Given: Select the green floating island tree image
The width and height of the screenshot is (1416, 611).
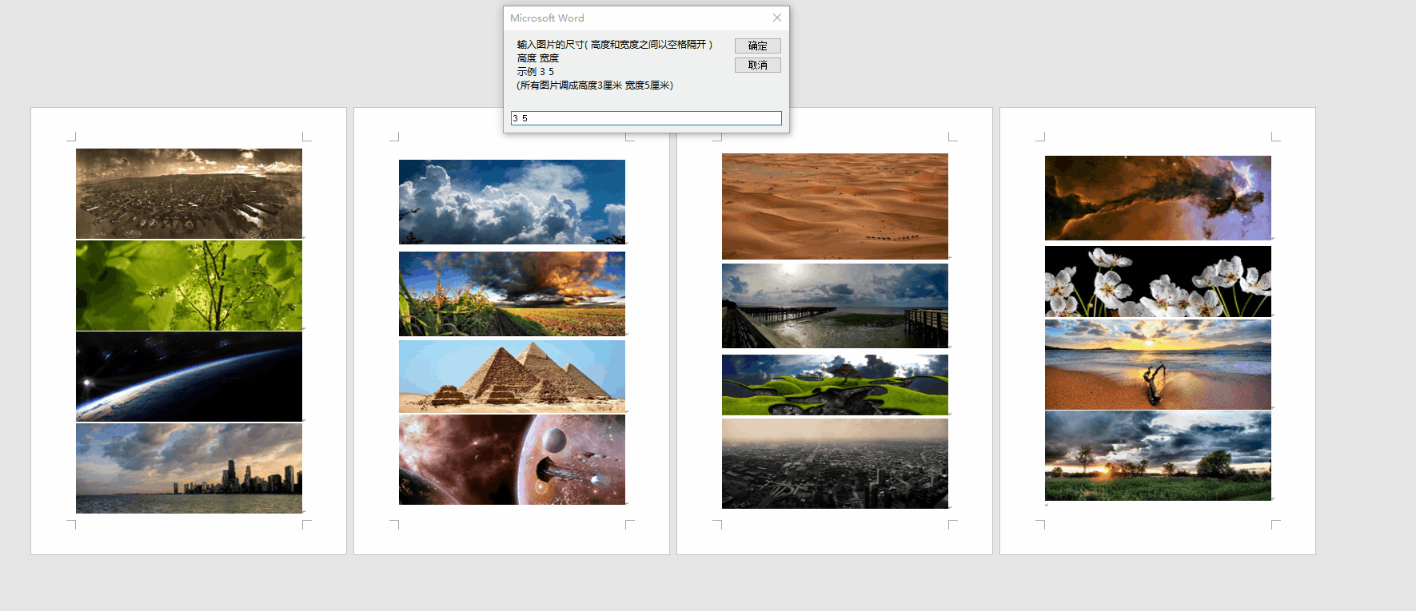Looking at the screenshot, I should [x=835, y=385].
